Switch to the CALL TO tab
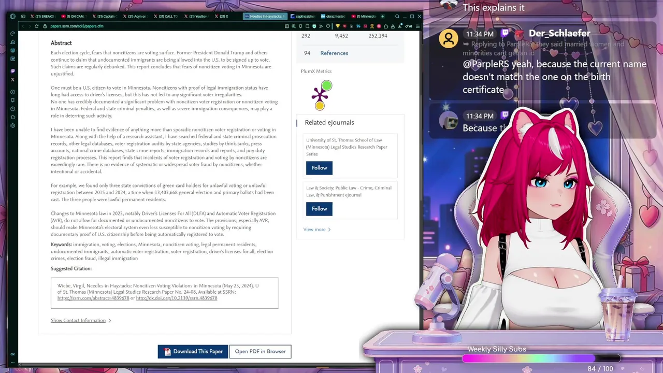The height and width of the screenshot is (373, 663). [x=166, y=16]
